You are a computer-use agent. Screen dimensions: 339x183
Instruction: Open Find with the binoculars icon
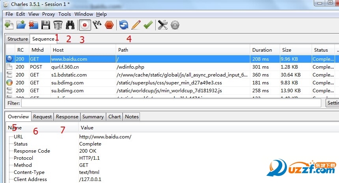[x=70, y=25]
